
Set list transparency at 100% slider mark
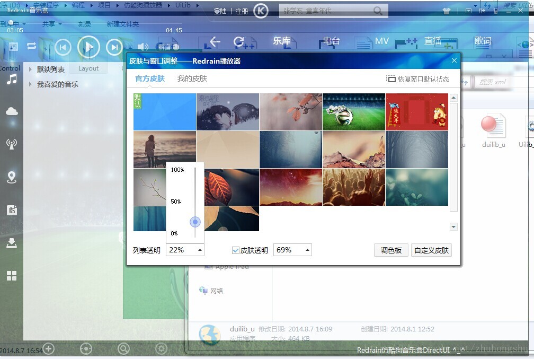pos(177,170)
